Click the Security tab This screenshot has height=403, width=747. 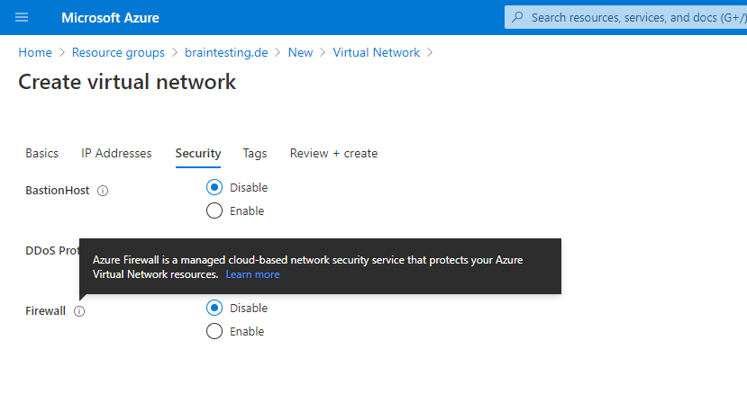coord(198,153)
